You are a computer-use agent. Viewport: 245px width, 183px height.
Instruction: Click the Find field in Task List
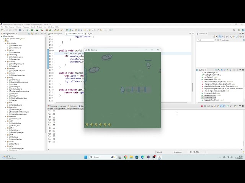206,40
